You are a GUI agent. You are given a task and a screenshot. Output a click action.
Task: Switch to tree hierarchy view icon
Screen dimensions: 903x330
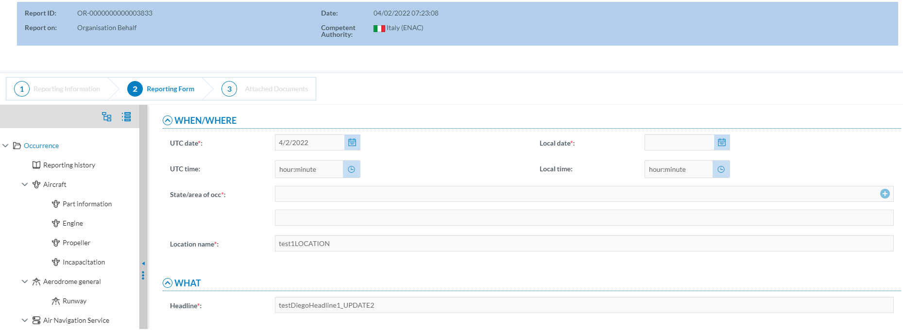coord(106,116)
